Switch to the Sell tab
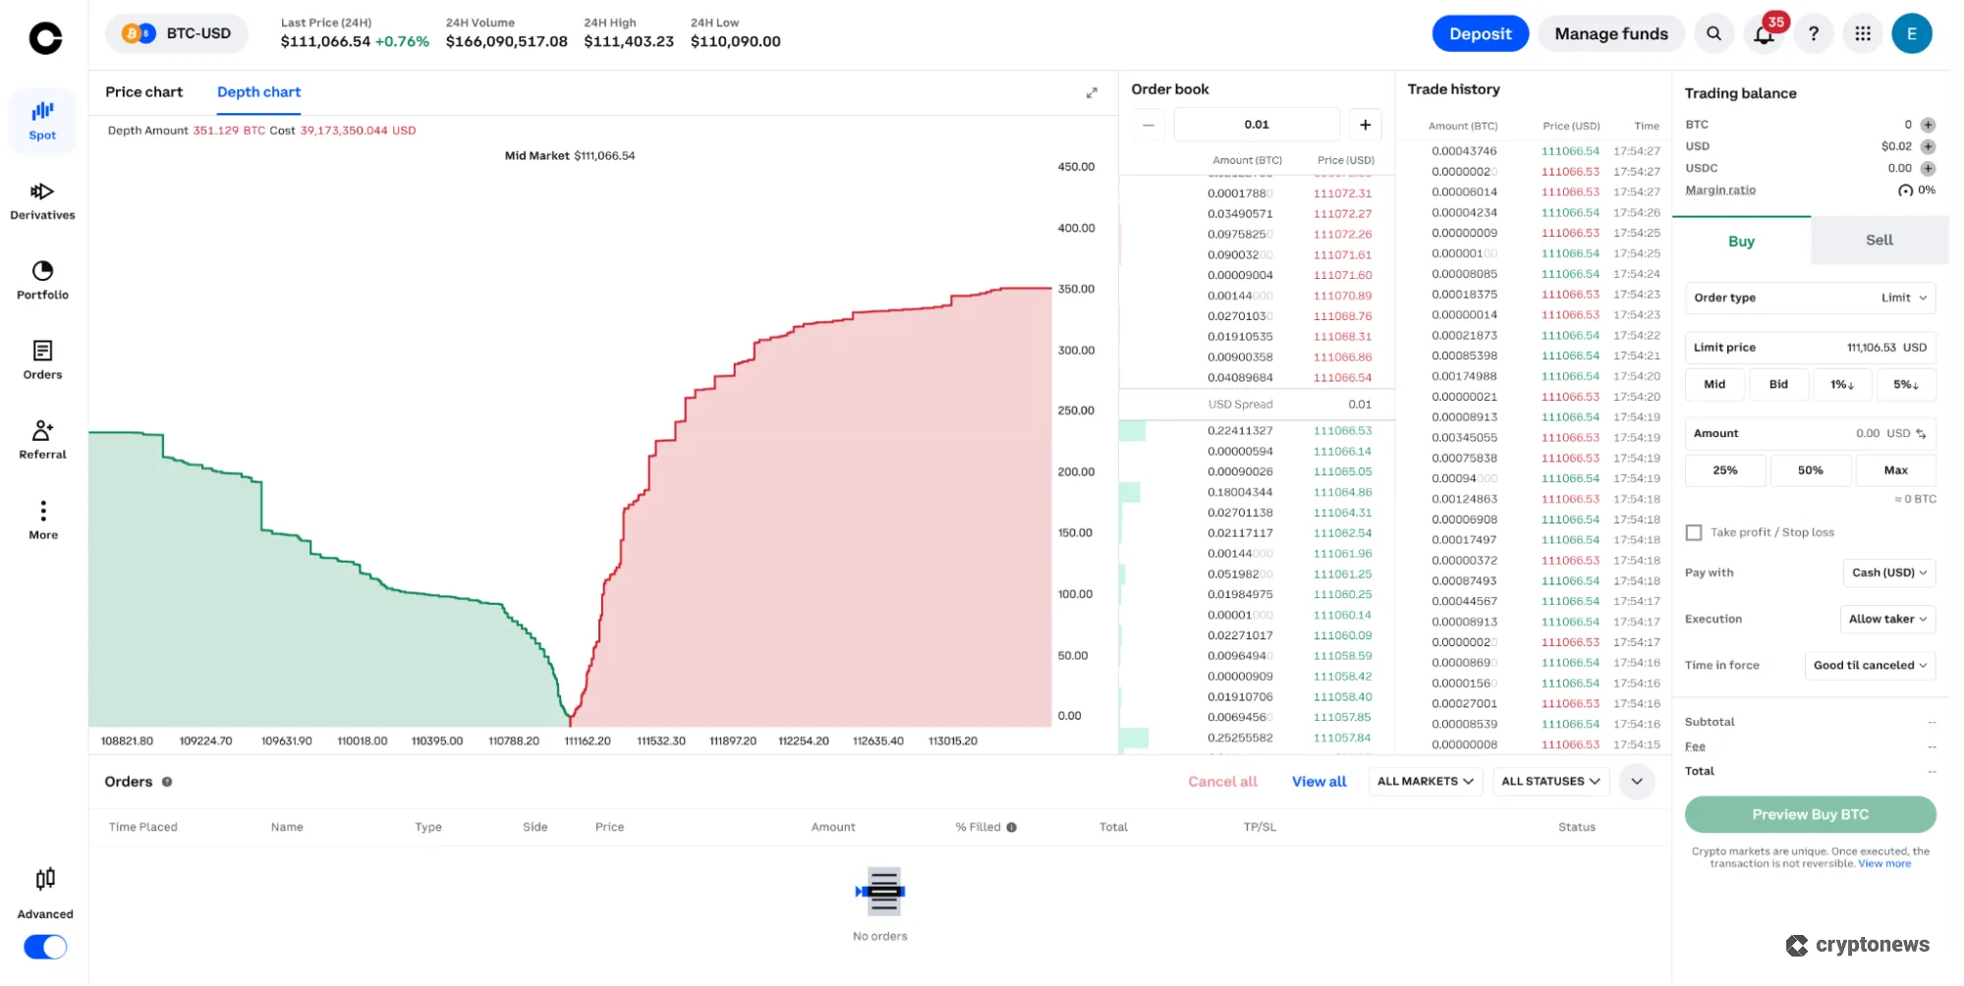Screen dimensions: 1964x986 [1878, 240]
